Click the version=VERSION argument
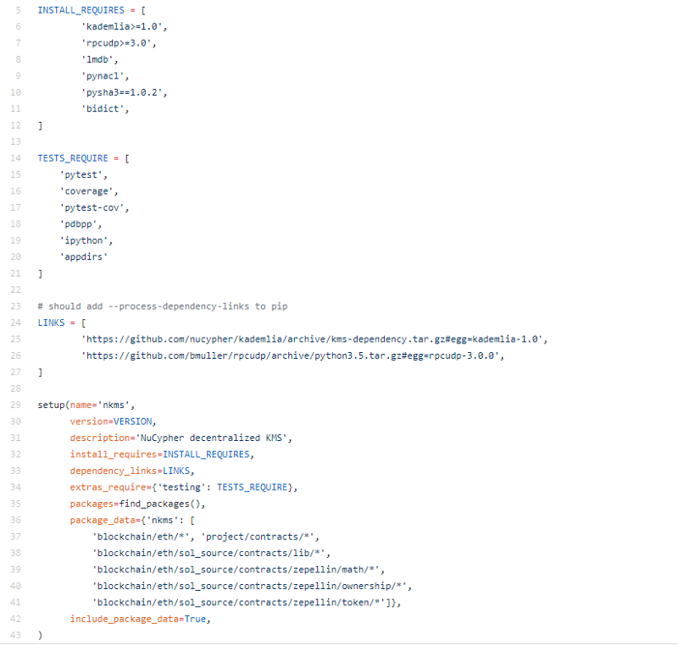This screenshot has width=678, height=645. (111, 422)
